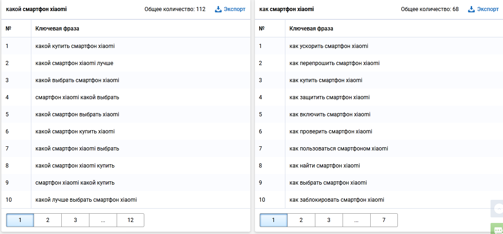Go to page 3 in the left panel
Screen dimensions: 503x234
coord(75,220)
